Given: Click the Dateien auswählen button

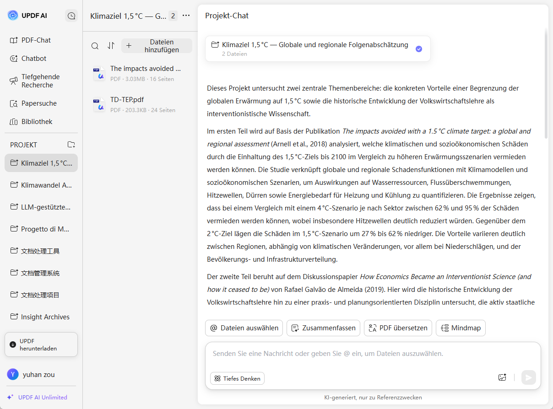Looking at the screenshot, I should coord(244,328).
